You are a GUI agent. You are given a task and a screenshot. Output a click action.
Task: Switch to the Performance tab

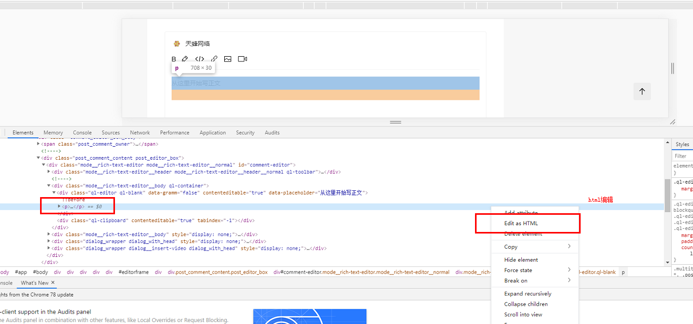tap(175, 133)
